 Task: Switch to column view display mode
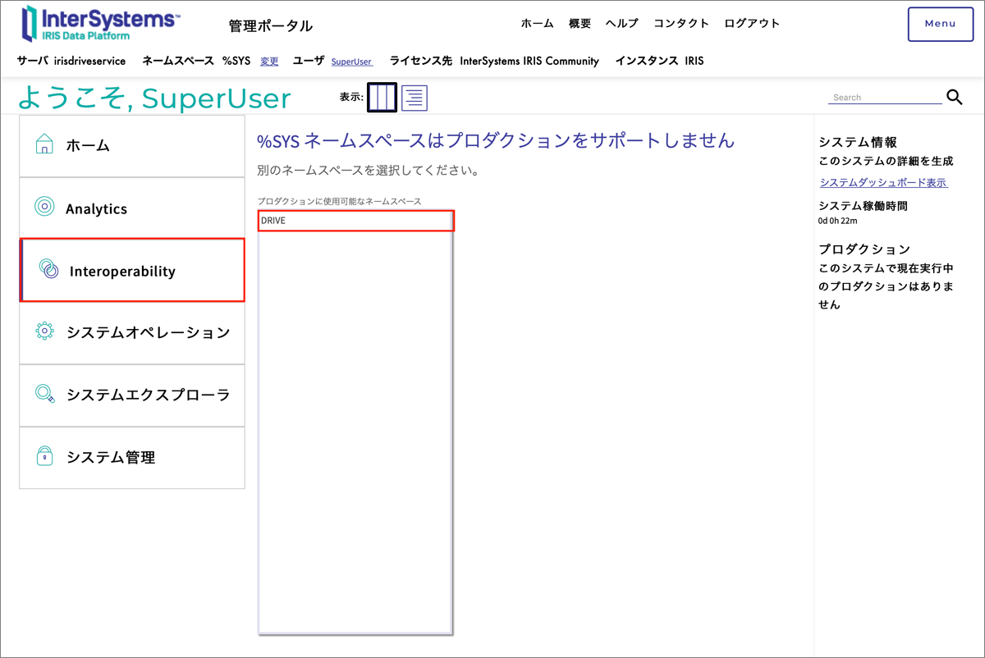pos(382,98)
